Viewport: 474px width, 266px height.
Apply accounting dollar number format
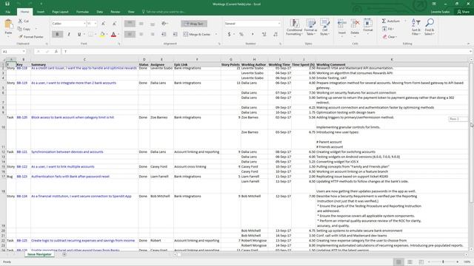[229, 35]
